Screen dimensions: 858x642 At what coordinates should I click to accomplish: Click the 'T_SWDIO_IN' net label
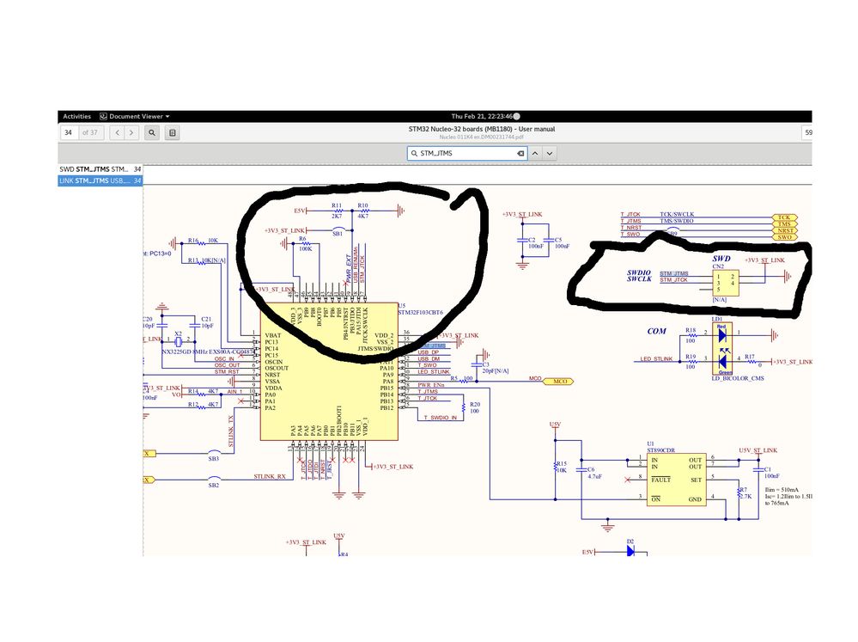pos(441,418)
